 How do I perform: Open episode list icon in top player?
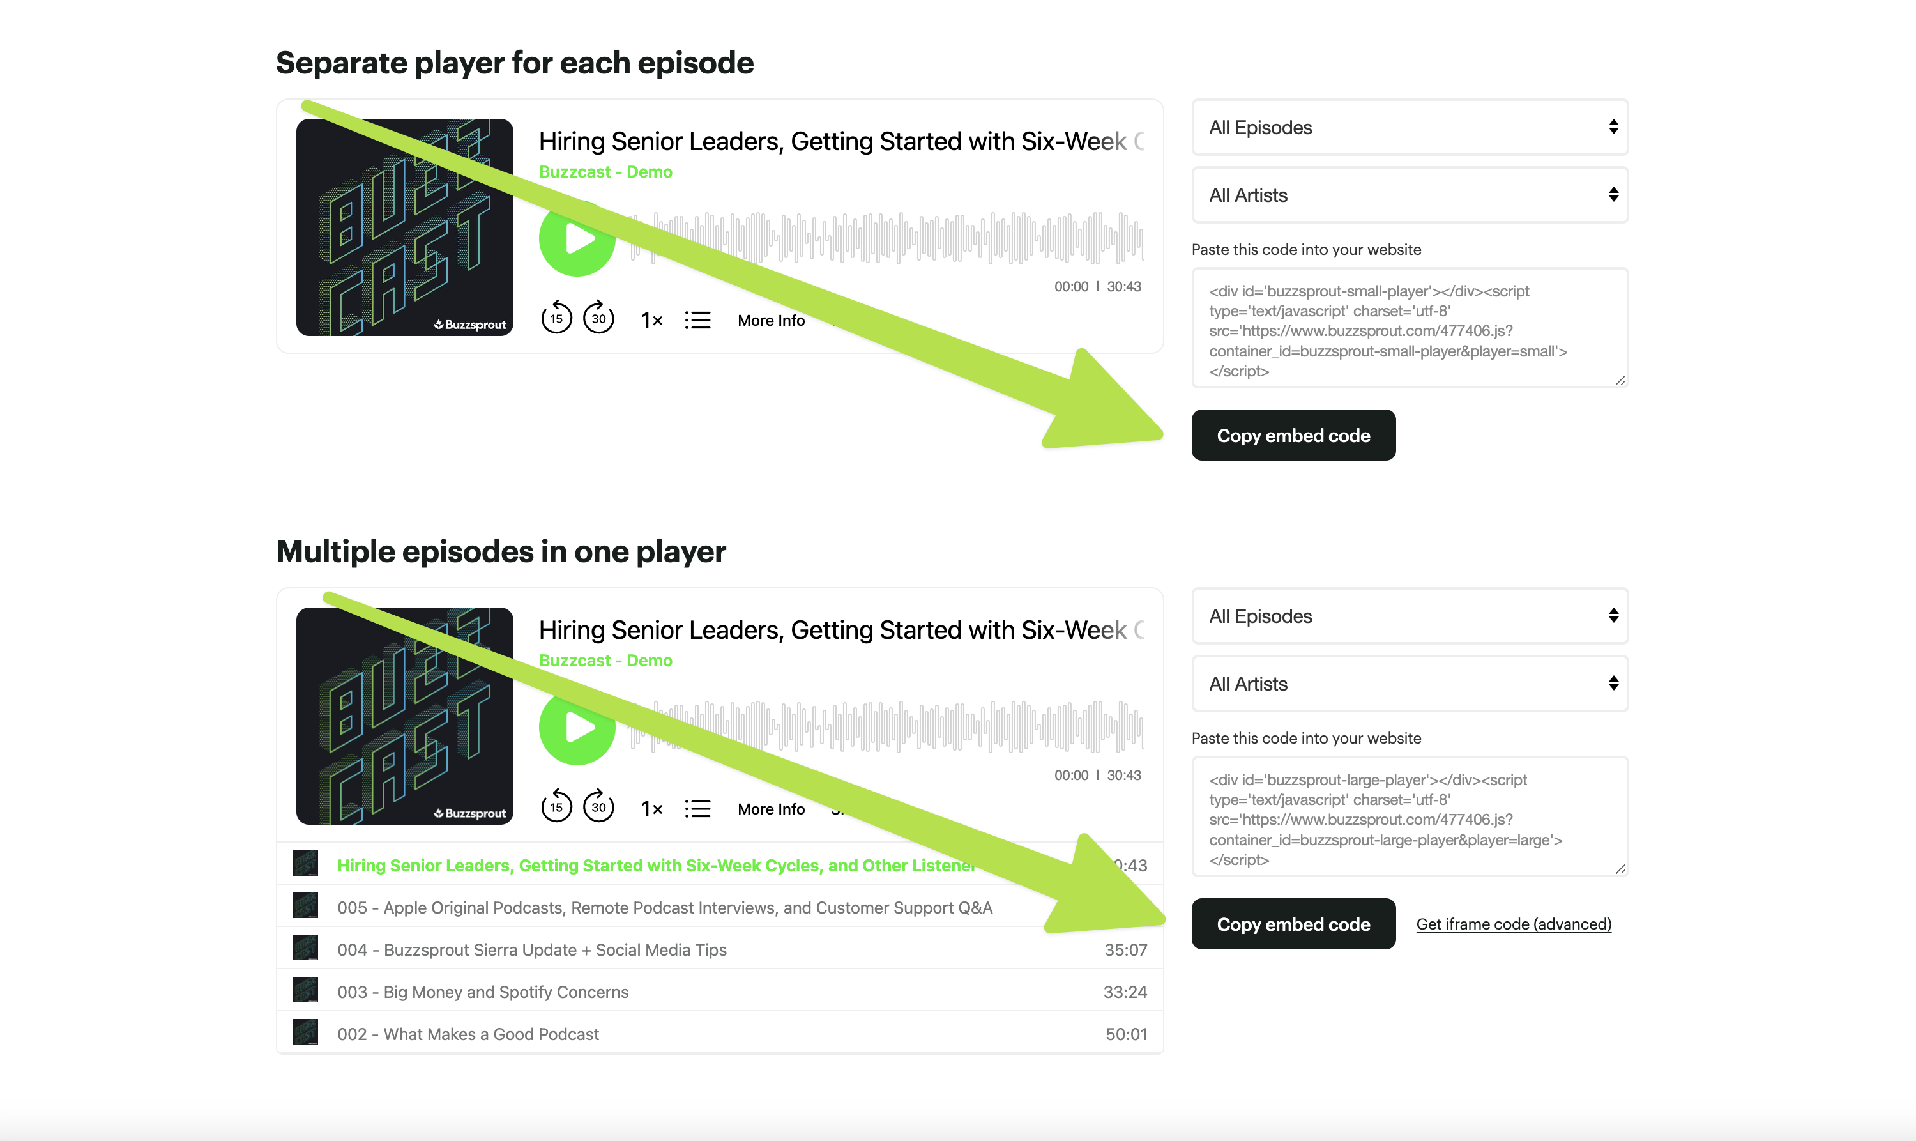coord(697,320)
